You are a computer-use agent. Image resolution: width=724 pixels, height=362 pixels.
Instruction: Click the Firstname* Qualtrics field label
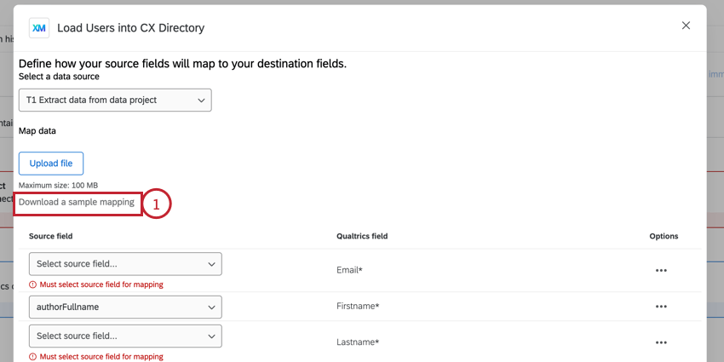[x=358, y=306]
